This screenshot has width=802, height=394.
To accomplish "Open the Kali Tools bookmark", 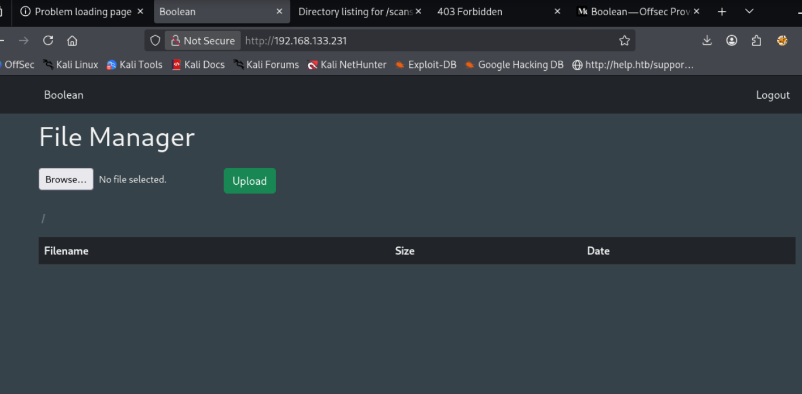I will (135, 65).
